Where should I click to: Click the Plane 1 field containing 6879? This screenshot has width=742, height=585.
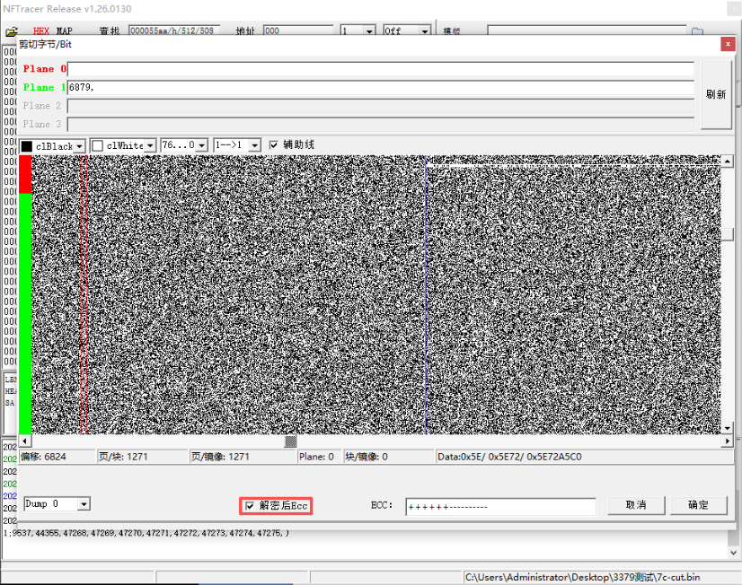pyautogui.click(x=381, y=87)
